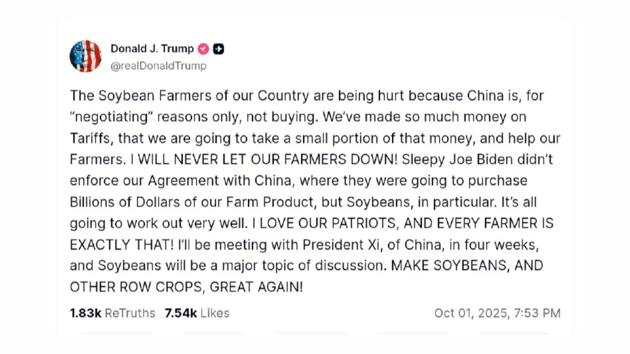Click "Agreement with China" in the post
This screenshot has height=354, width=630.
pos(220,181)
